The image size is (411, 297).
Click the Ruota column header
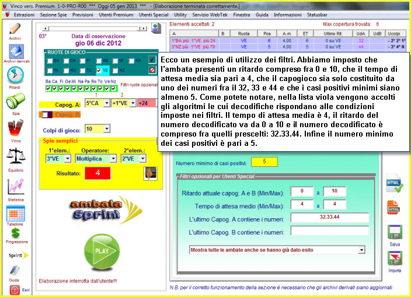[243, 33]
